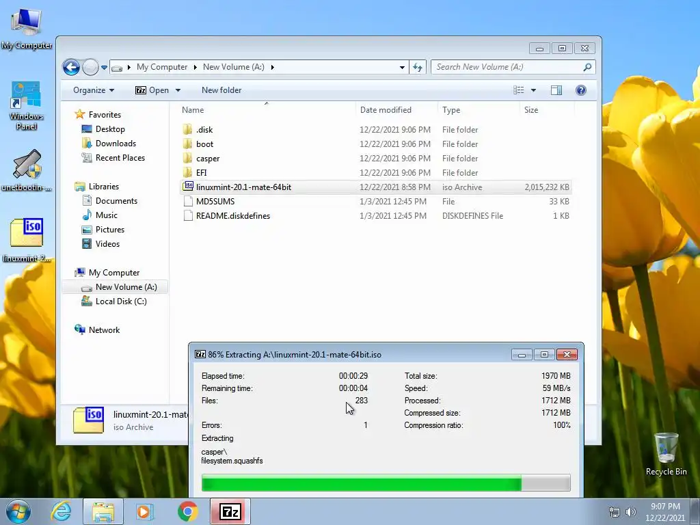Open the Organize menu
Screen dimensions: 700x525
click(x=94, y=90)
